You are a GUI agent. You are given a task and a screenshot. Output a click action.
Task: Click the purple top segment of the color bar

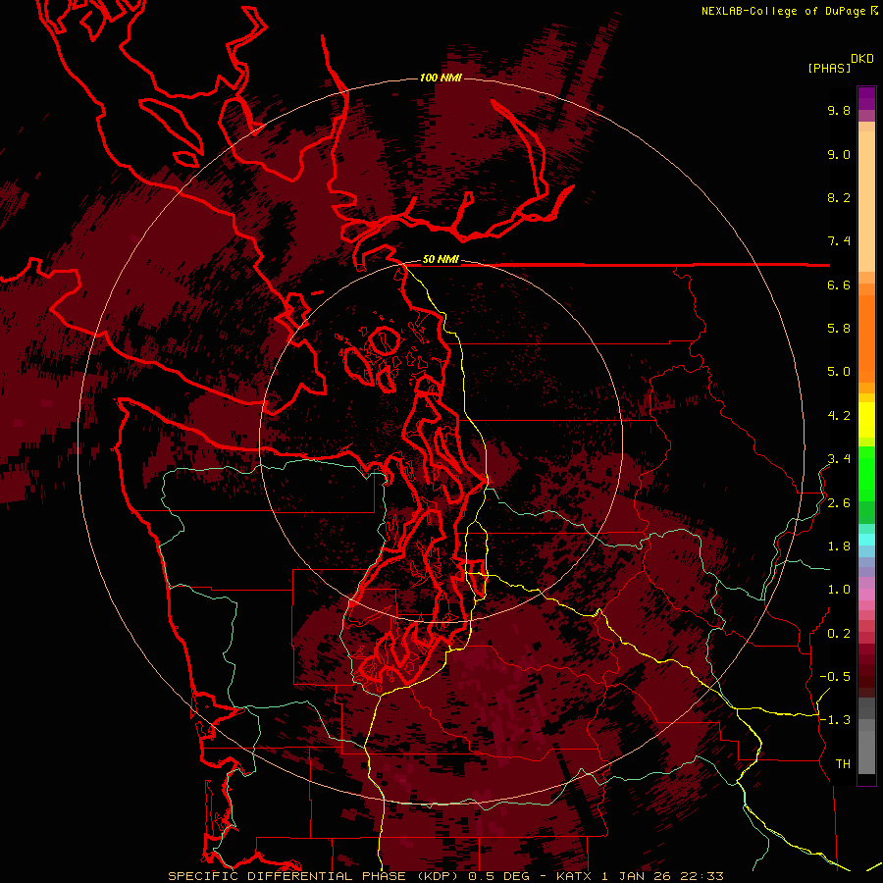(x=866, y=98)
